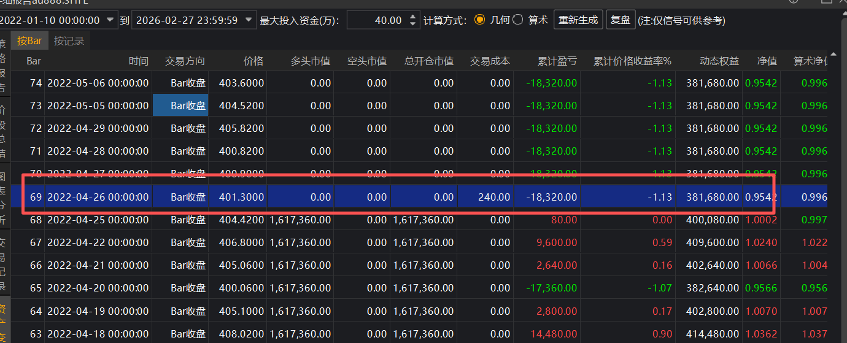Decrease max investment with down arrow
847x343 pixels.
412,24
